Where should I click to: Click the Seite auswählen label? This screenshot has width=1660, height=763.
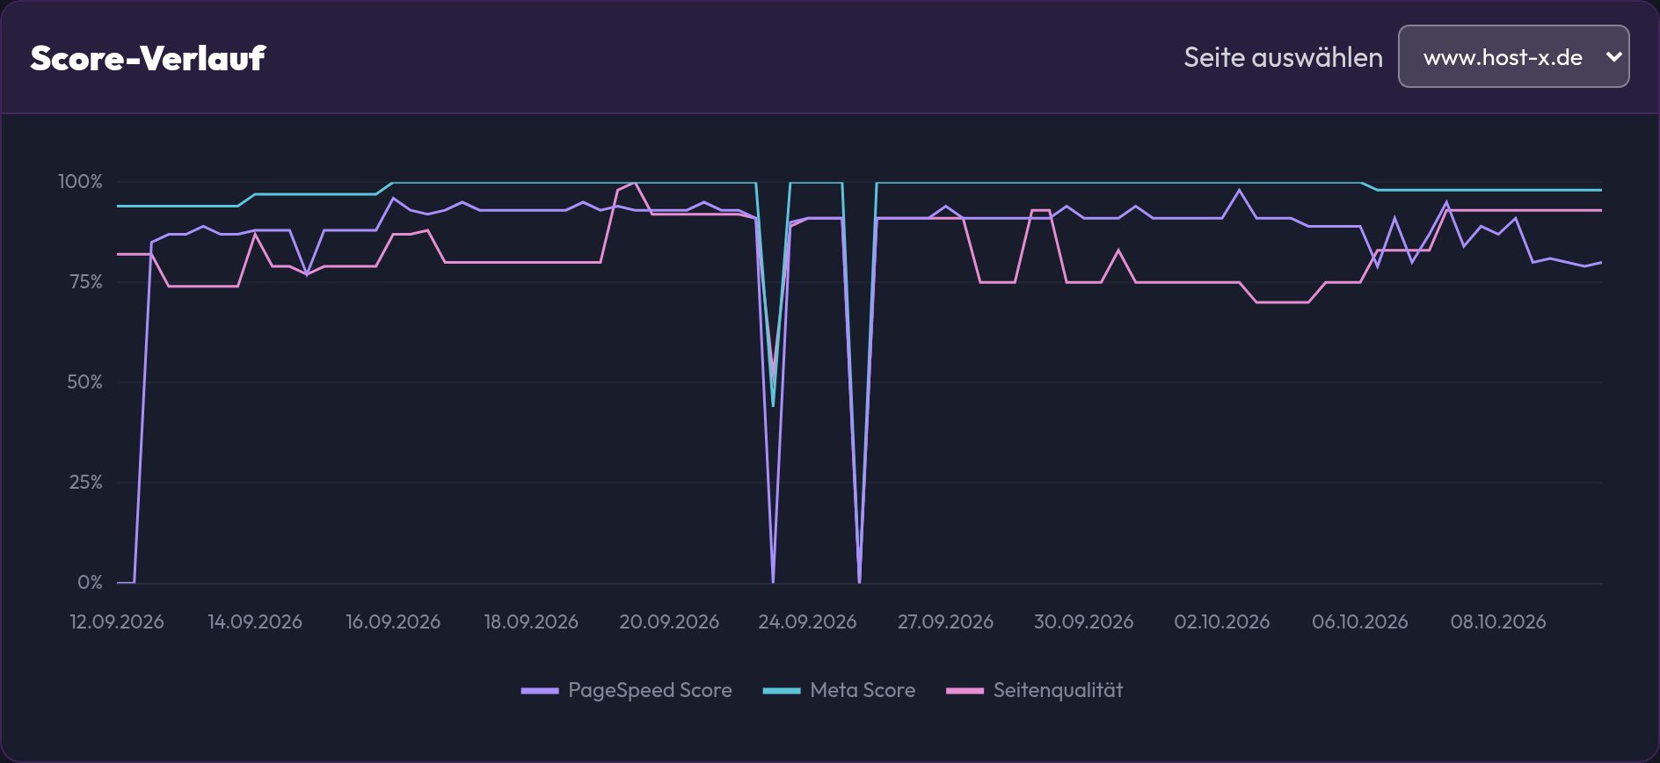(1283, 57)
